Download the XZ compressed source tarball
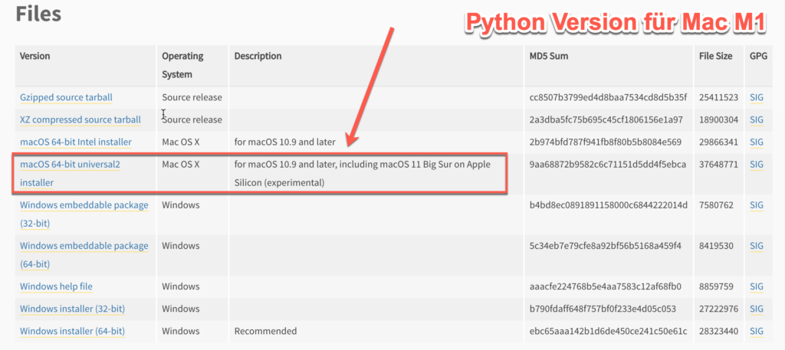This screenshot has width=785, height=350. pyautogui.click(x=80, y=120)
